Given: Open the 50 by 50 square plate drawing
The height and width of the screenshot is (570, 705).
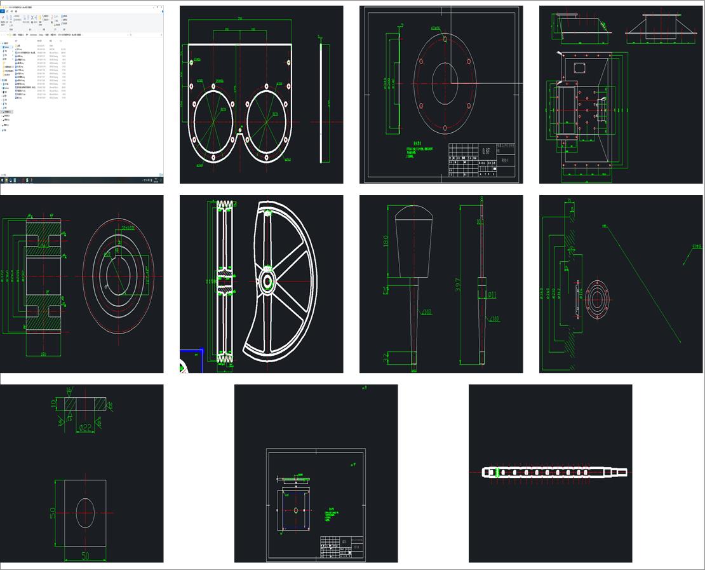Looking at the screenshot, I should point(81,473).
